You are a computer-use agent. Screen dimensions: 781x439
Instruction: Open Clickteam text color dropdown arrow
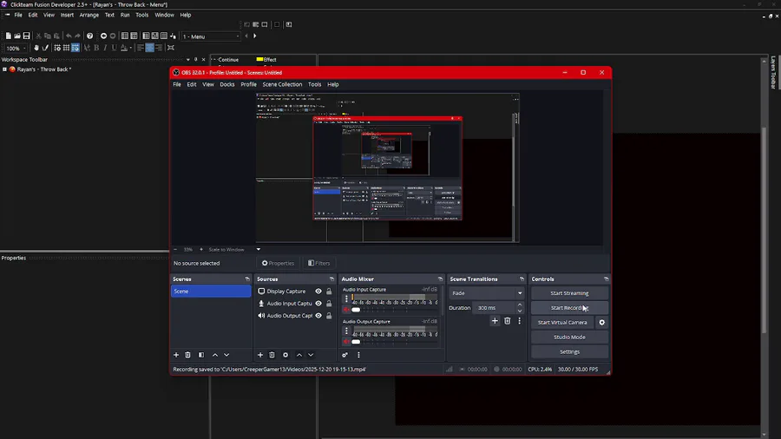coord(130,48)
